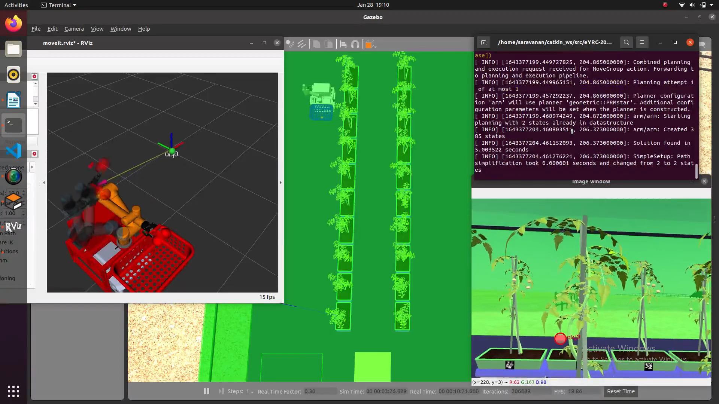This screenshot has width=719, height=404.
Task: Open the Steps count dropdown
Action: click(250, 392)
